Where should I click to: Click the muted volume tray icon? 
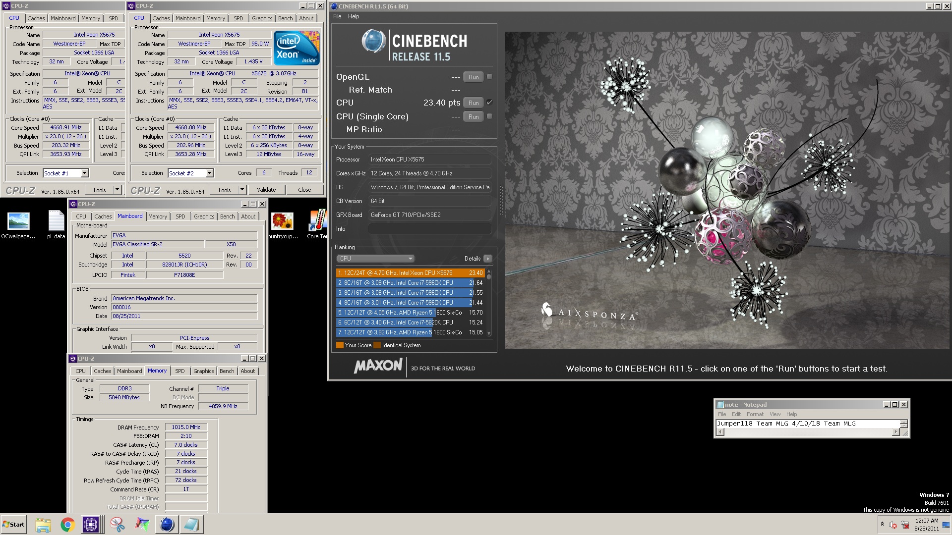pos(893,525)
